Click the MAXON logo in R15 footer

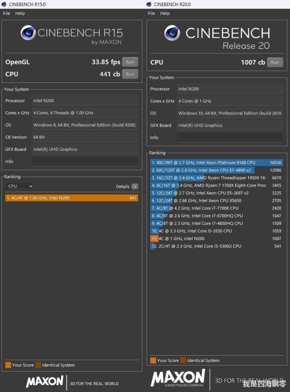point(45,381)
